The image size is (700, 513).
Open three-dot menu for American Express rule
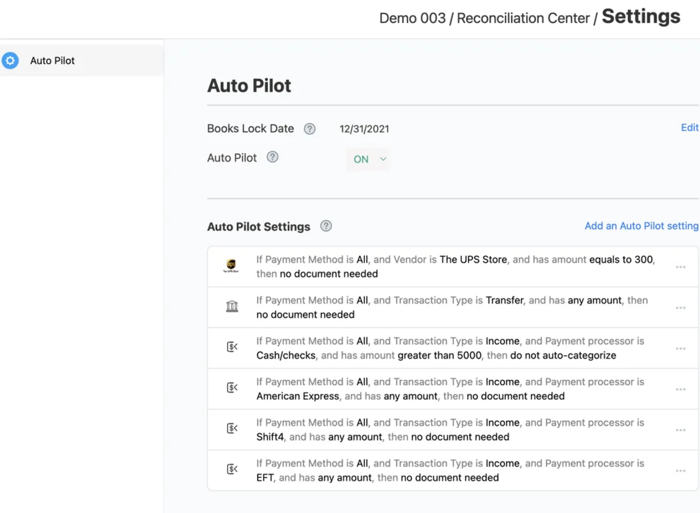pyautogui.click(x=680, y=389)
